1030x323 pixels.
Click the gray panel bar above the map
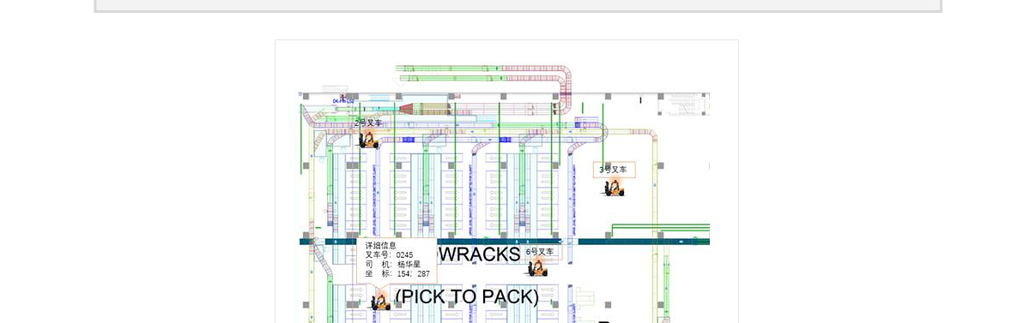pyautogui.click(x=518, y=5)
